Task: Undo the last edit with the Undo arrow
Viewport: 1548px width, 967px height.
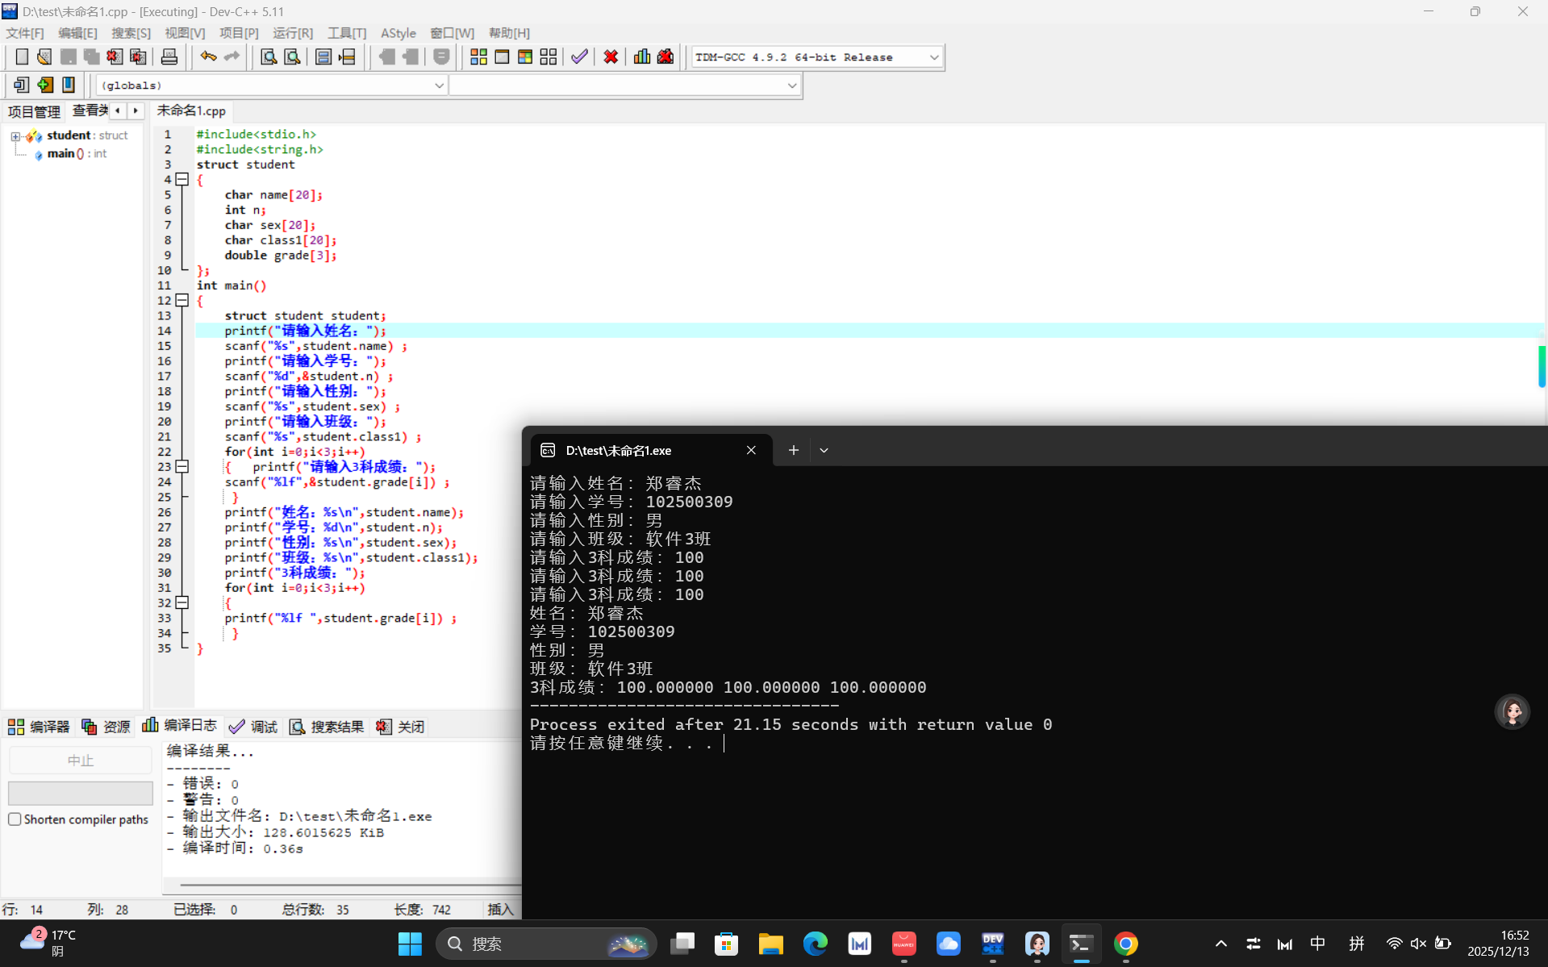Action: 208,56
